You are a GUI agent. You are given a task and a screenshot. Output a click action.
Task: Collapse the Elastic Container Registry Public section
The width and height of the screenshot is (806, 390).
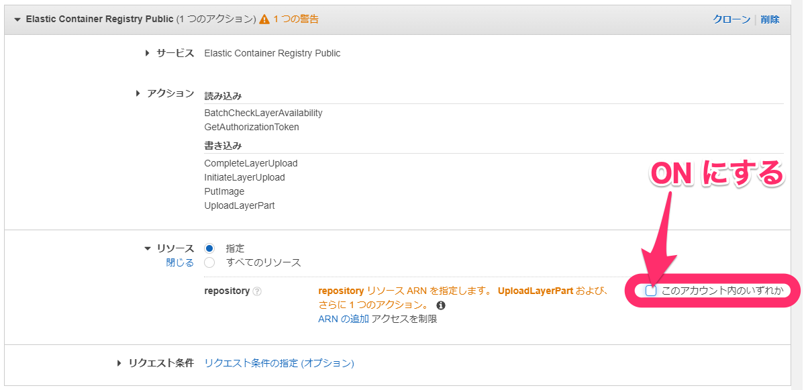(17, 19)
